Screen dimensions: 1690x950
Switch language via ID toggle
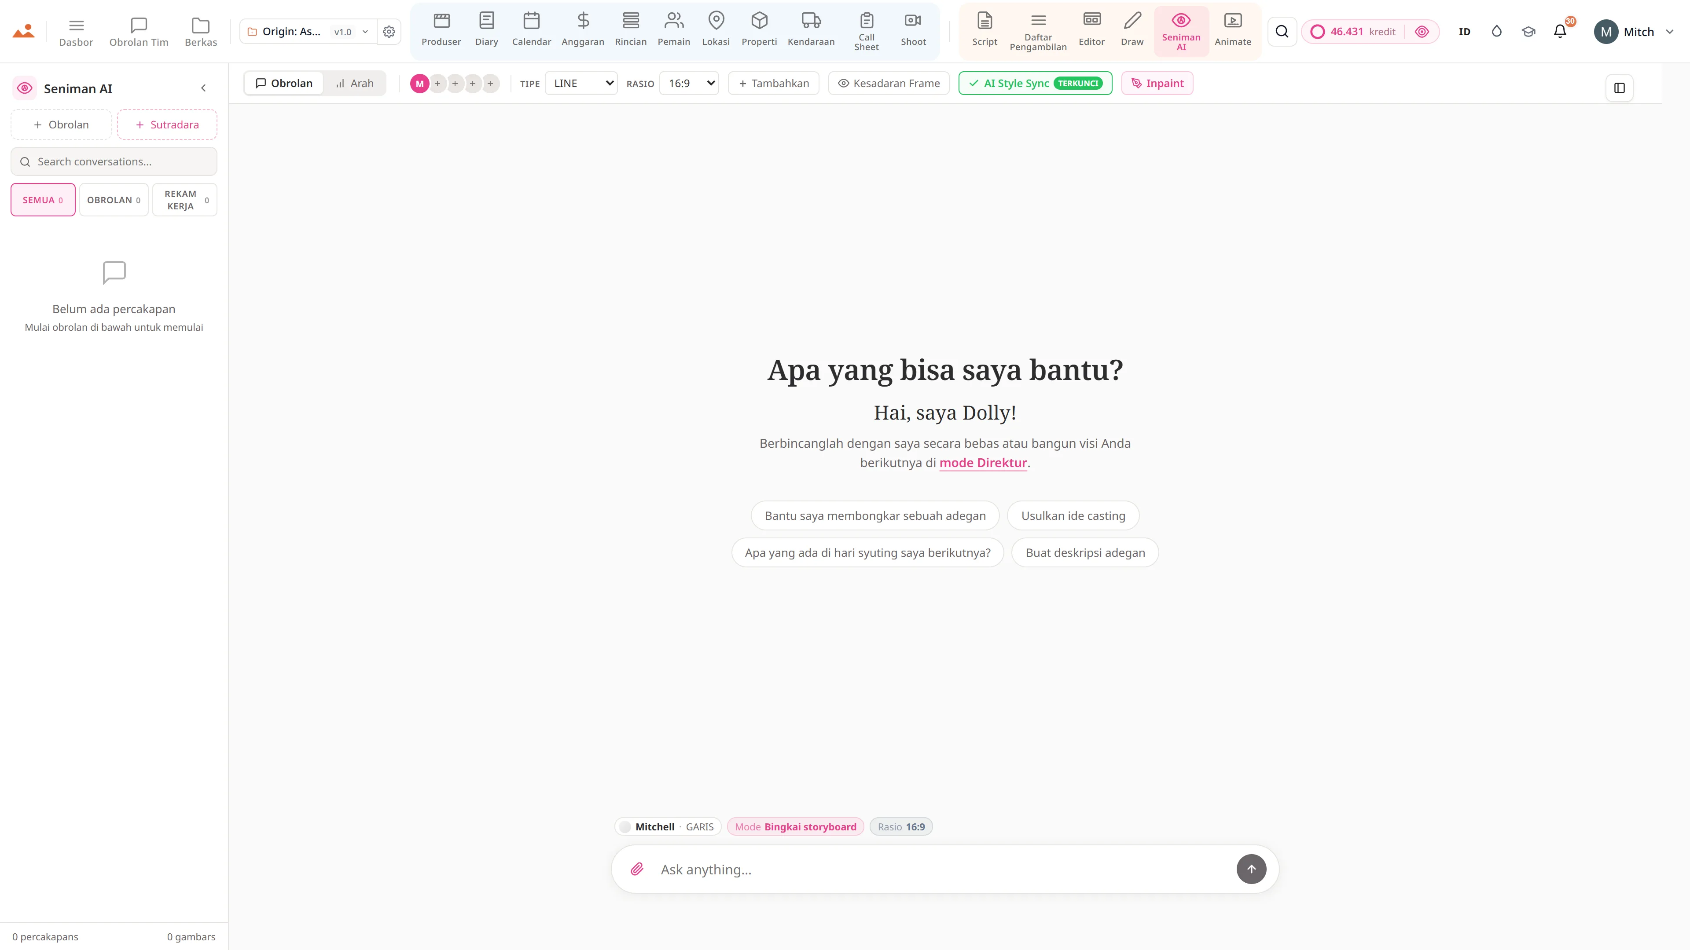(1464, 32)
